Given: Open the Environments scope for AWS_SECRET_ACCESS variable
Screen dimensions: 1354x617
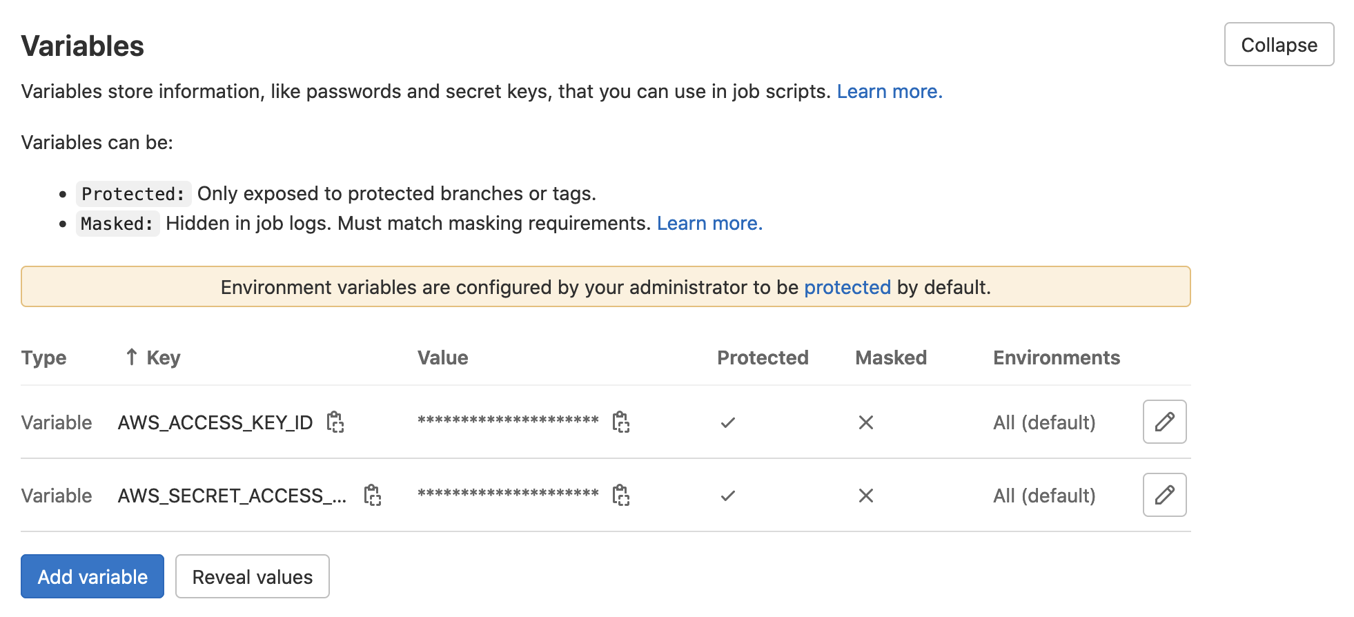Looking at the screenshot, I should [x=1044, y=495].
